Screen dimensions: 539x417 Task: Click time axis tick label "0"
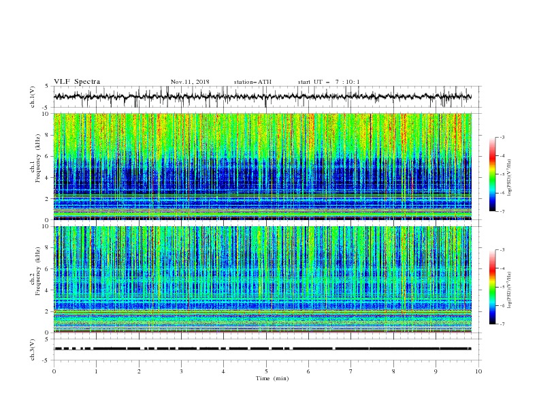[54, 371]
